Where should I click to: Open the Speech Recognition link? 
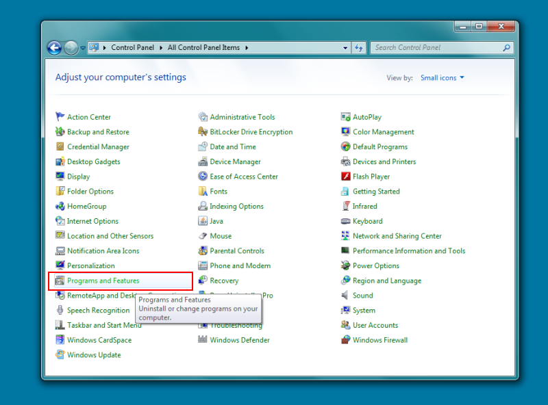[98, 311]
